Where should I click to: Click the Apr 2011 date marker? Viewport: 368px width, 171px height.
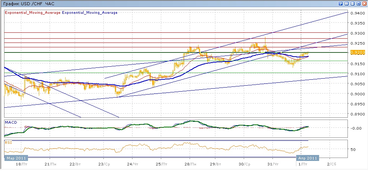(308, 158)
